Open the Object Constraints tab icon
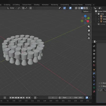Viewport: 106px width, 106px height. click(94, 84)
